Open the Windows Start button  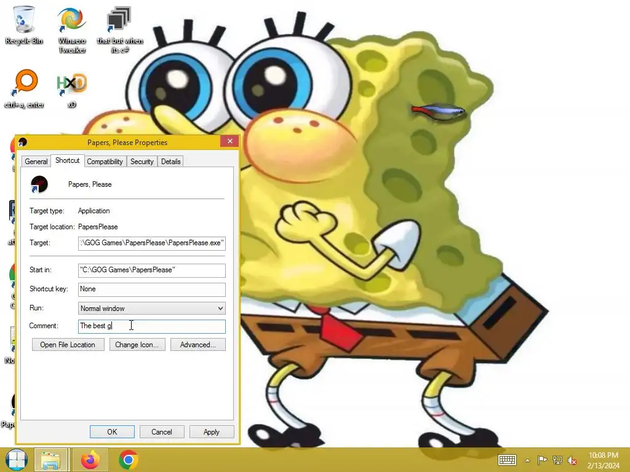16,460
